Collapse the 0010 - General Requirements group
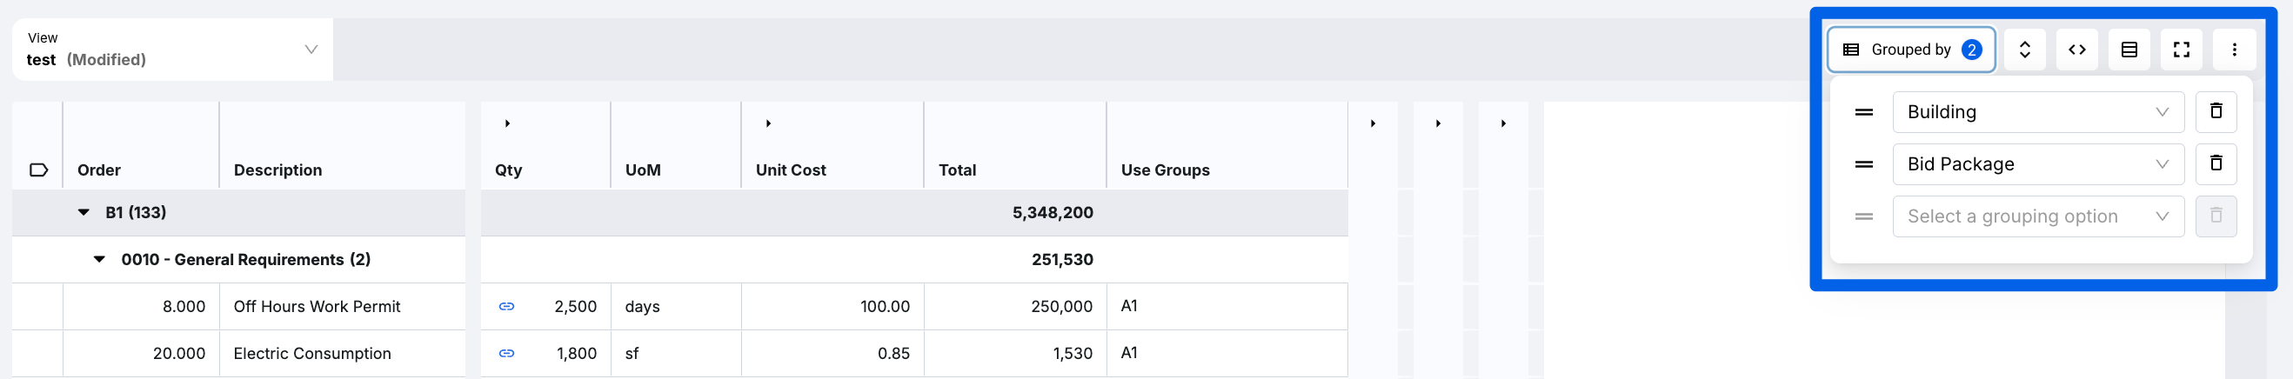 (100, 260)
